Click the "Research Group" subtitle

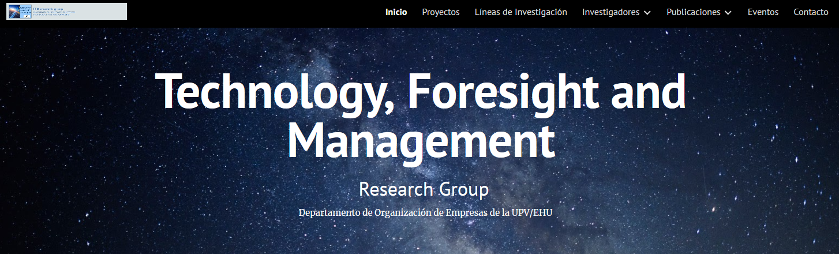tap(424, 189)
